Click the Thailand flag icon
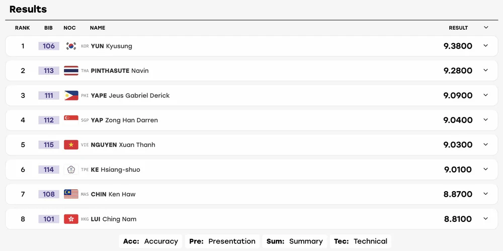The width and height of the screenshot is (503, 251). 71,71
